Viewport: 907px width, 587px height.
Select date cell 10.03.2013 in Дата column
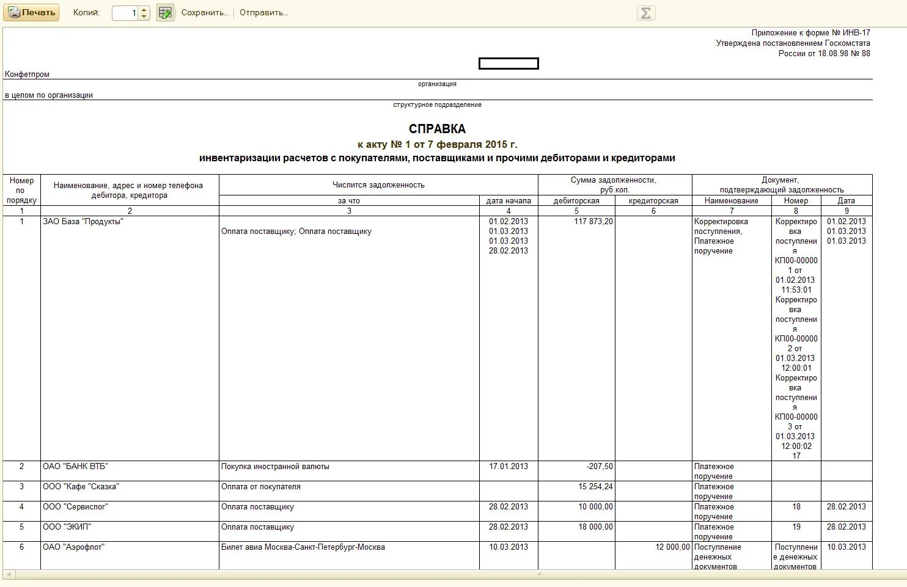tap(846, 556)
